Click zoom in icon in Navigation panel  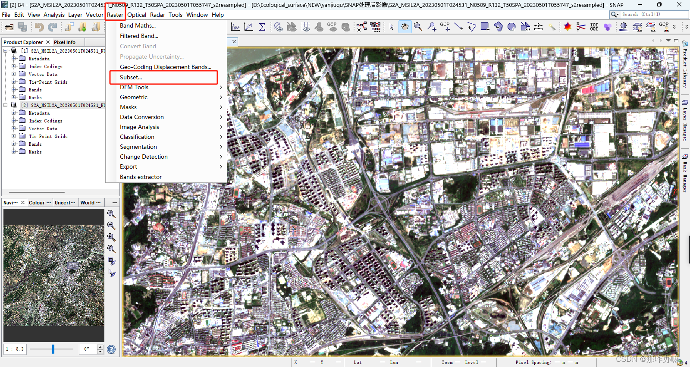[x=111, y=214]
